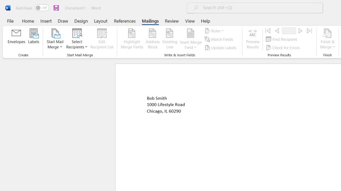This screenshot has width=341, height=191.
Task: Insert a Greeting Line
Action: (170, 34)
